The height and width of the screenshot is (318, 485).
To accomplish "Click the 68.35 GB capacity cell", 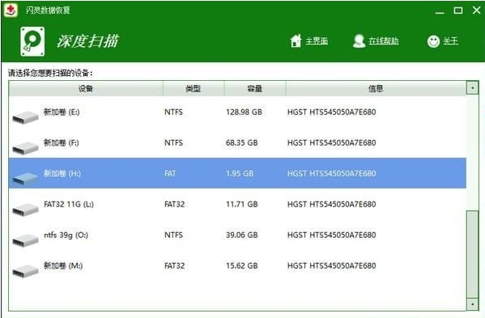I will [x=242, y=142].
